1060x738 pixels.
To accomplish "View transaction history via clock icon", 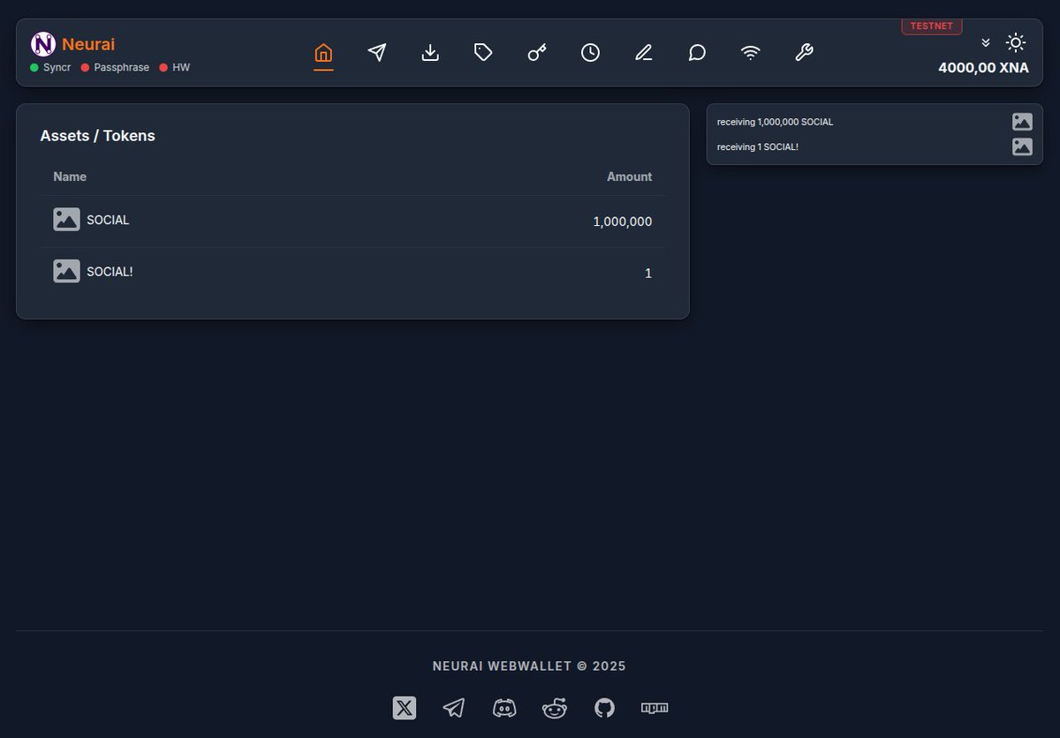I will 590,52.
